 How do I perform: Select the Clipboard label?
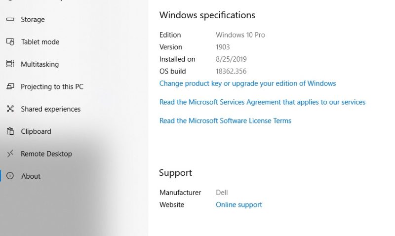pos(36,131)
